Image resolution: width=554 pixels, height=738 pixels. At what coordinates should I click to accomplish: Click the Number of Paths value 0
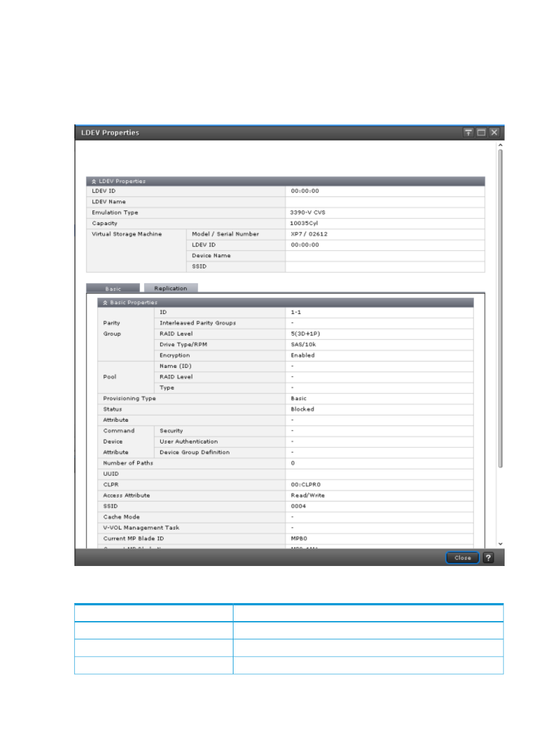coord(293,463)
